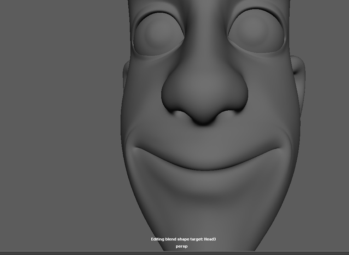
Task: Select the left eyeball mesh of the head
Action: click(159, 34)
